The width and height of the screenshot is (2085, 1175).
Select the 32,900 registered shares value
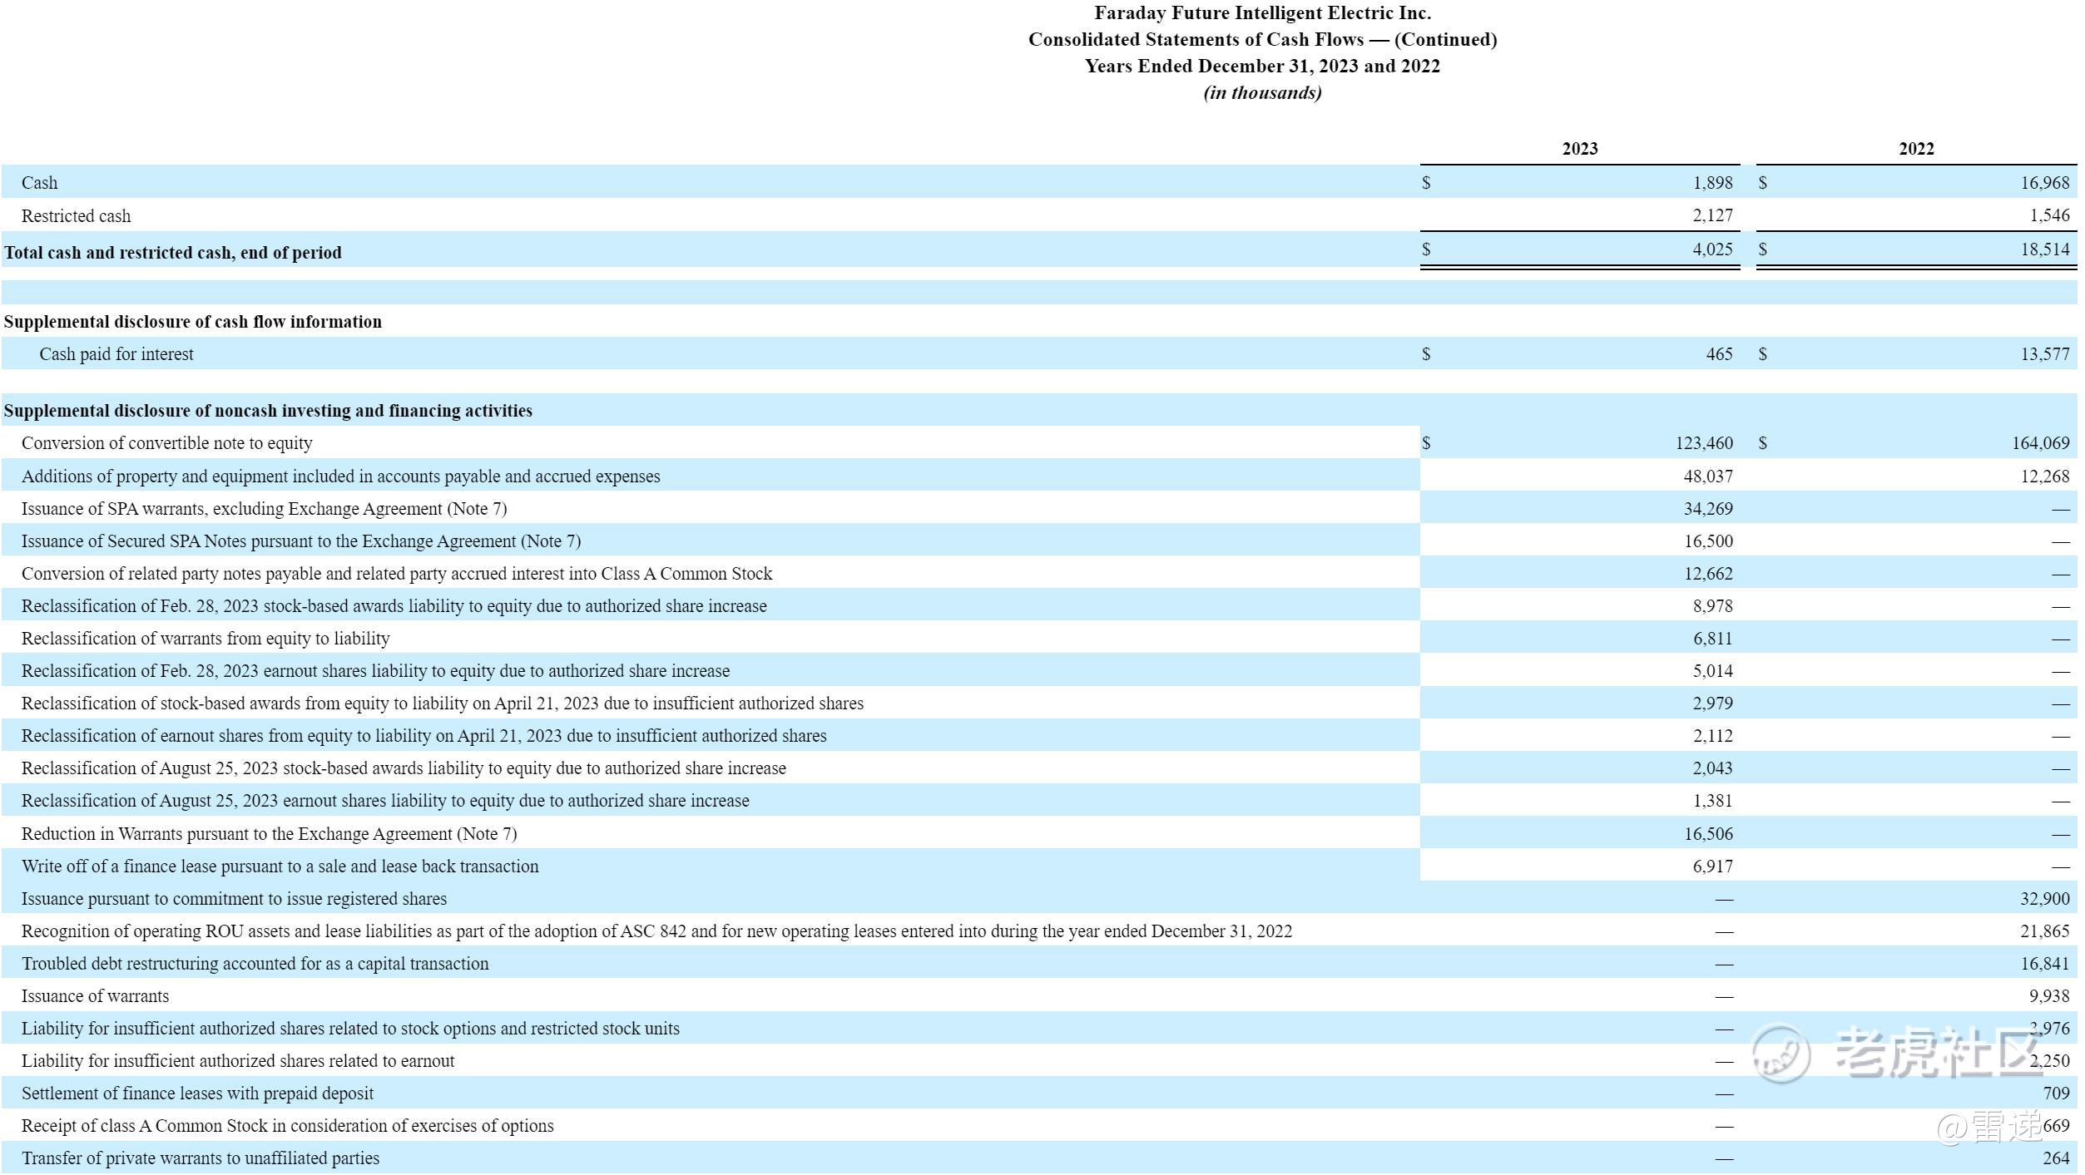pos(2044,899)
